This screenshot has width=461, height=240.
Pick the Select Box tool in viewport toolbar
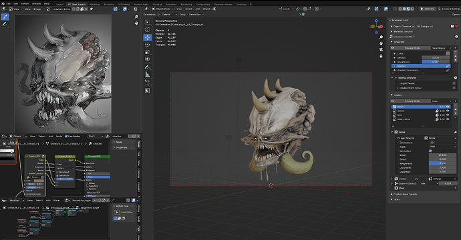point(147,22)
